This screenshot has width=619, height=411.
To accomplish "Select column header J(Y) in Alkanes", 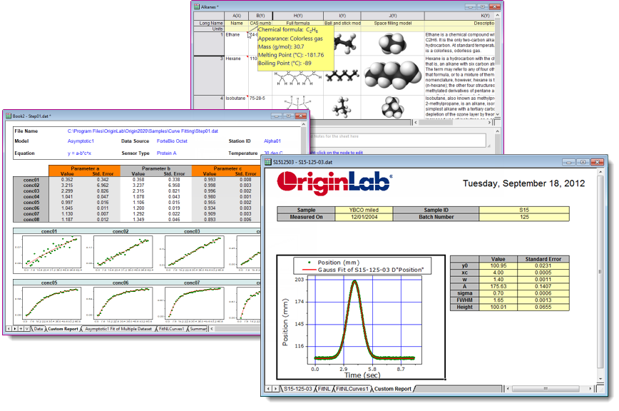I will tap(393, 15).
